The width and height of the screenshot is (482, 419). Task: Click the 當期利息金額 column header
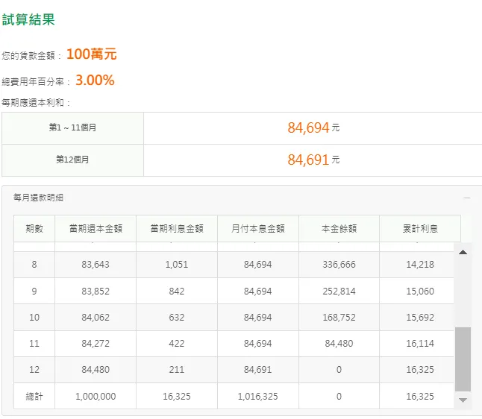click(177, 228)
